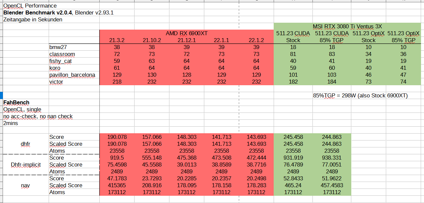This screenshot has height=203, width=424.
Task: Select the 'Zeitangabe in Sekunden' cell
Action: [33, 19]
